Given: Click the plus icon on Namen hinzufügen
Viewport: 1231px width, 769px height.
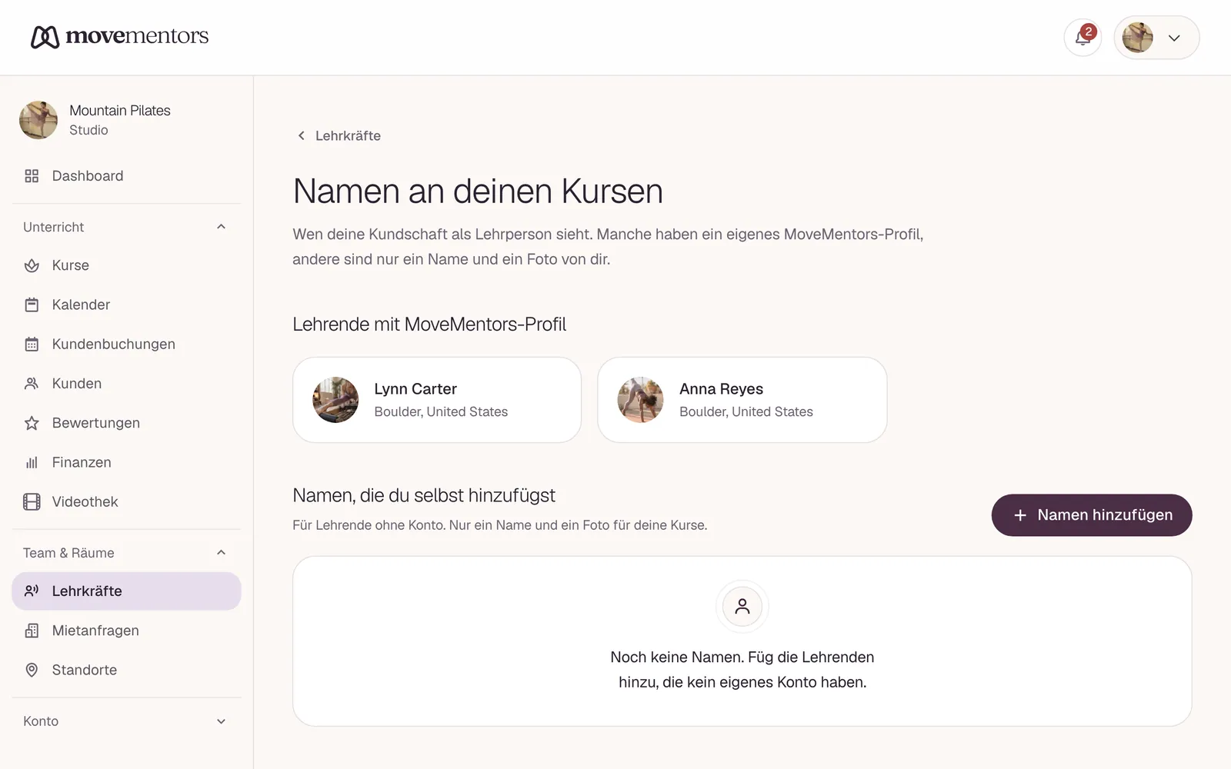Looking at the screenshot, I should (x=1020, y=515).
